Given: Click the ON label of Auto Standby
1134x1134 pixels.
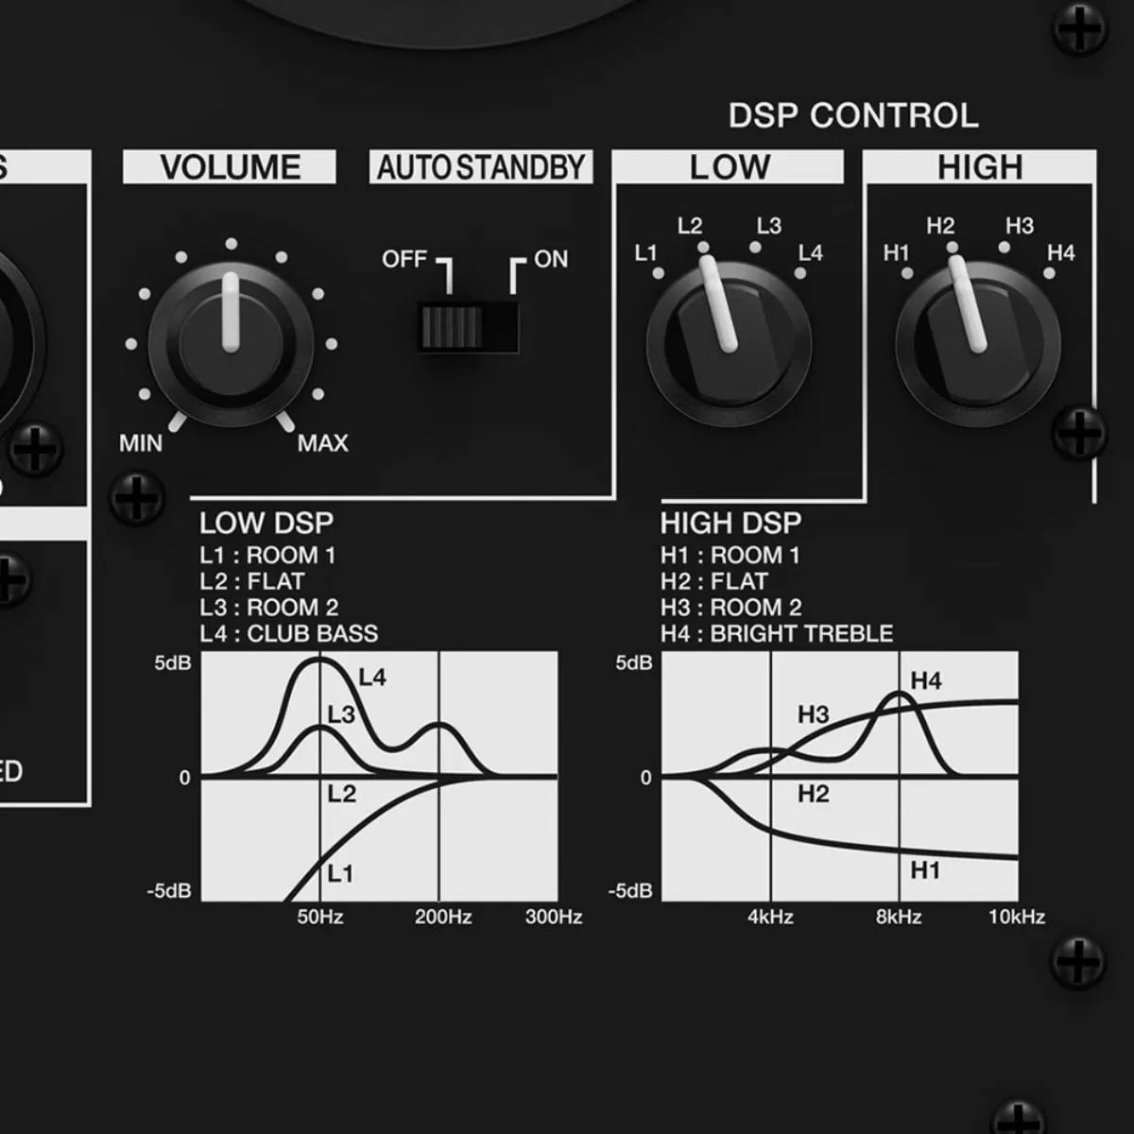Looking at the screenshot, I should click(x=551, y=259).
